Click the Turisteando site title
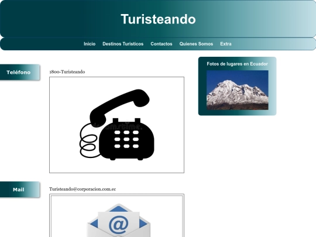Viewport: 316px width, 237px height. point(158,19)
